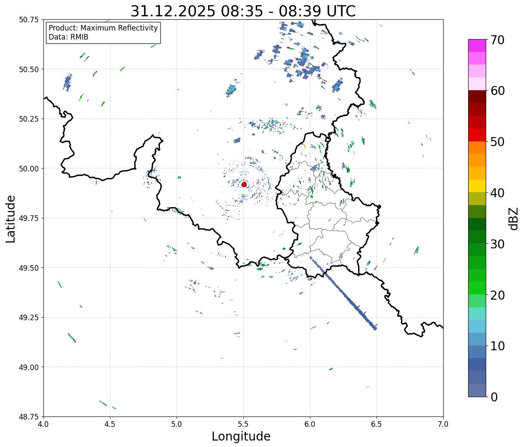Screen dimensions: 524x447
Task: Click latitude tick label 50.25
Action: coord(28,119)
